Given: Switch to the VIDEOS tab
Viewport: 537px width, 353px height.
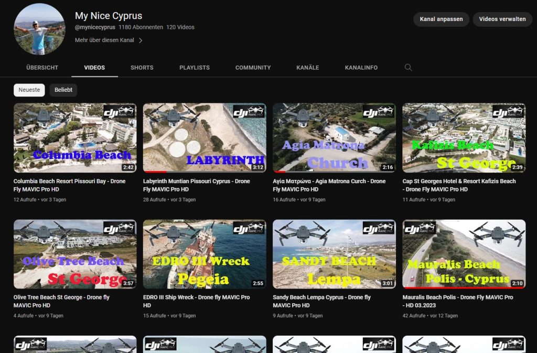Looking at the screenshot, I should tap(94, 68).
